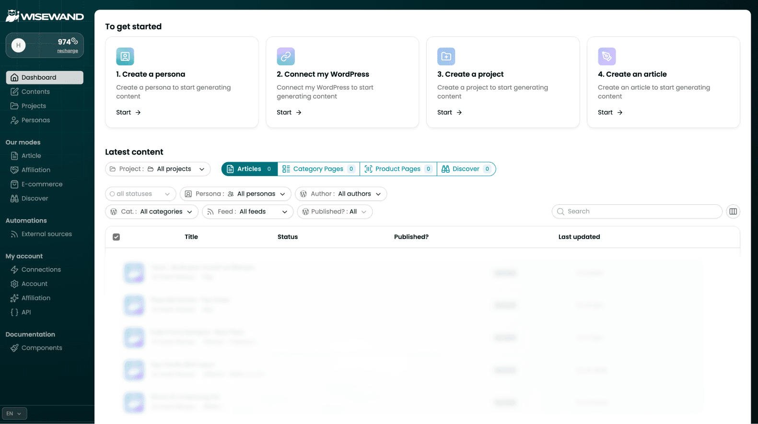
Task: Open Contents in the sidebar
Action: click(x=35, y=92)
